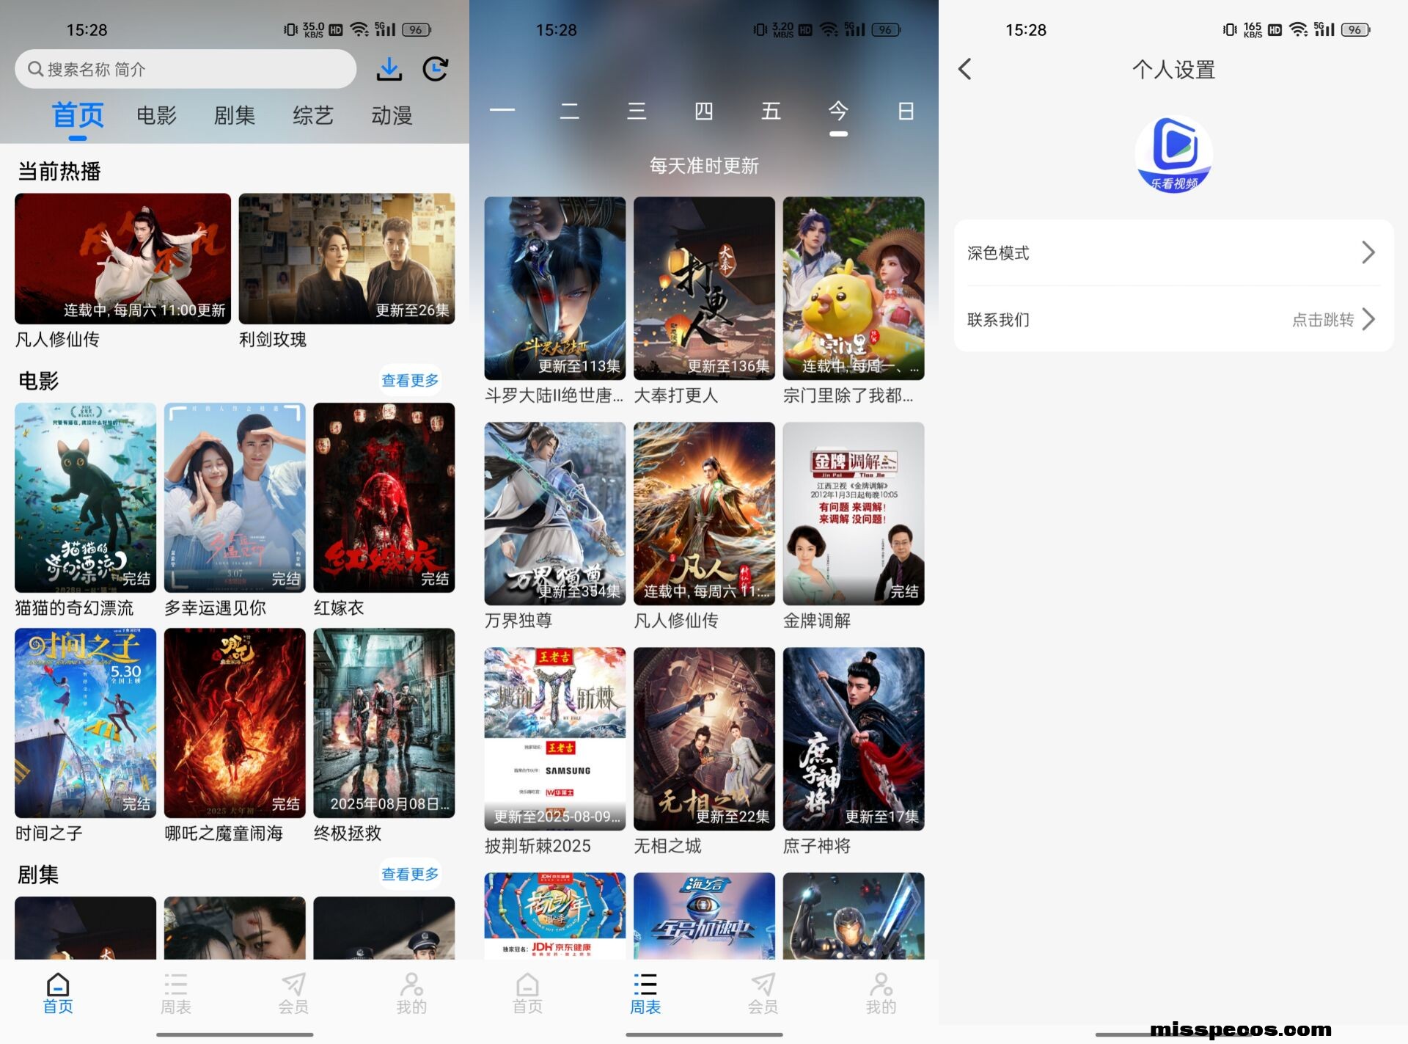Viewport: 1408px width, 1044px height.
Task: Select weekday tab 日
Action: 906,111
